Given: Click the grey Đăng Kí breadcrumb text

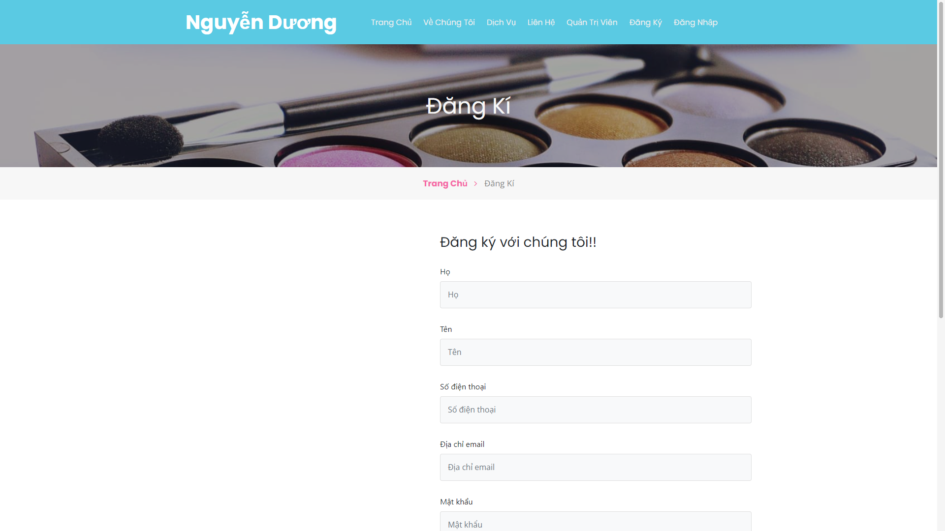Looking at the screenshot, I should pos(499,183).
